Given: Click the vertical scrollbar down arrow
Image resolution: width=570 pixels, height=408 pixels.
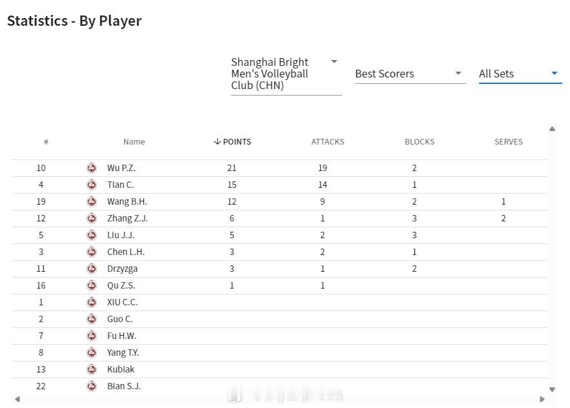Looking at the screenshot, I should tap(552, 389).
